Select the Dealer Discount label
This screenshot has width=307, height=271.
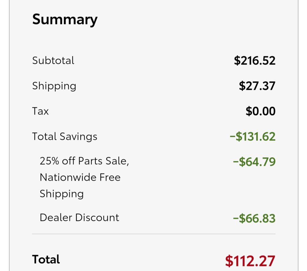[x=79, y=217]
